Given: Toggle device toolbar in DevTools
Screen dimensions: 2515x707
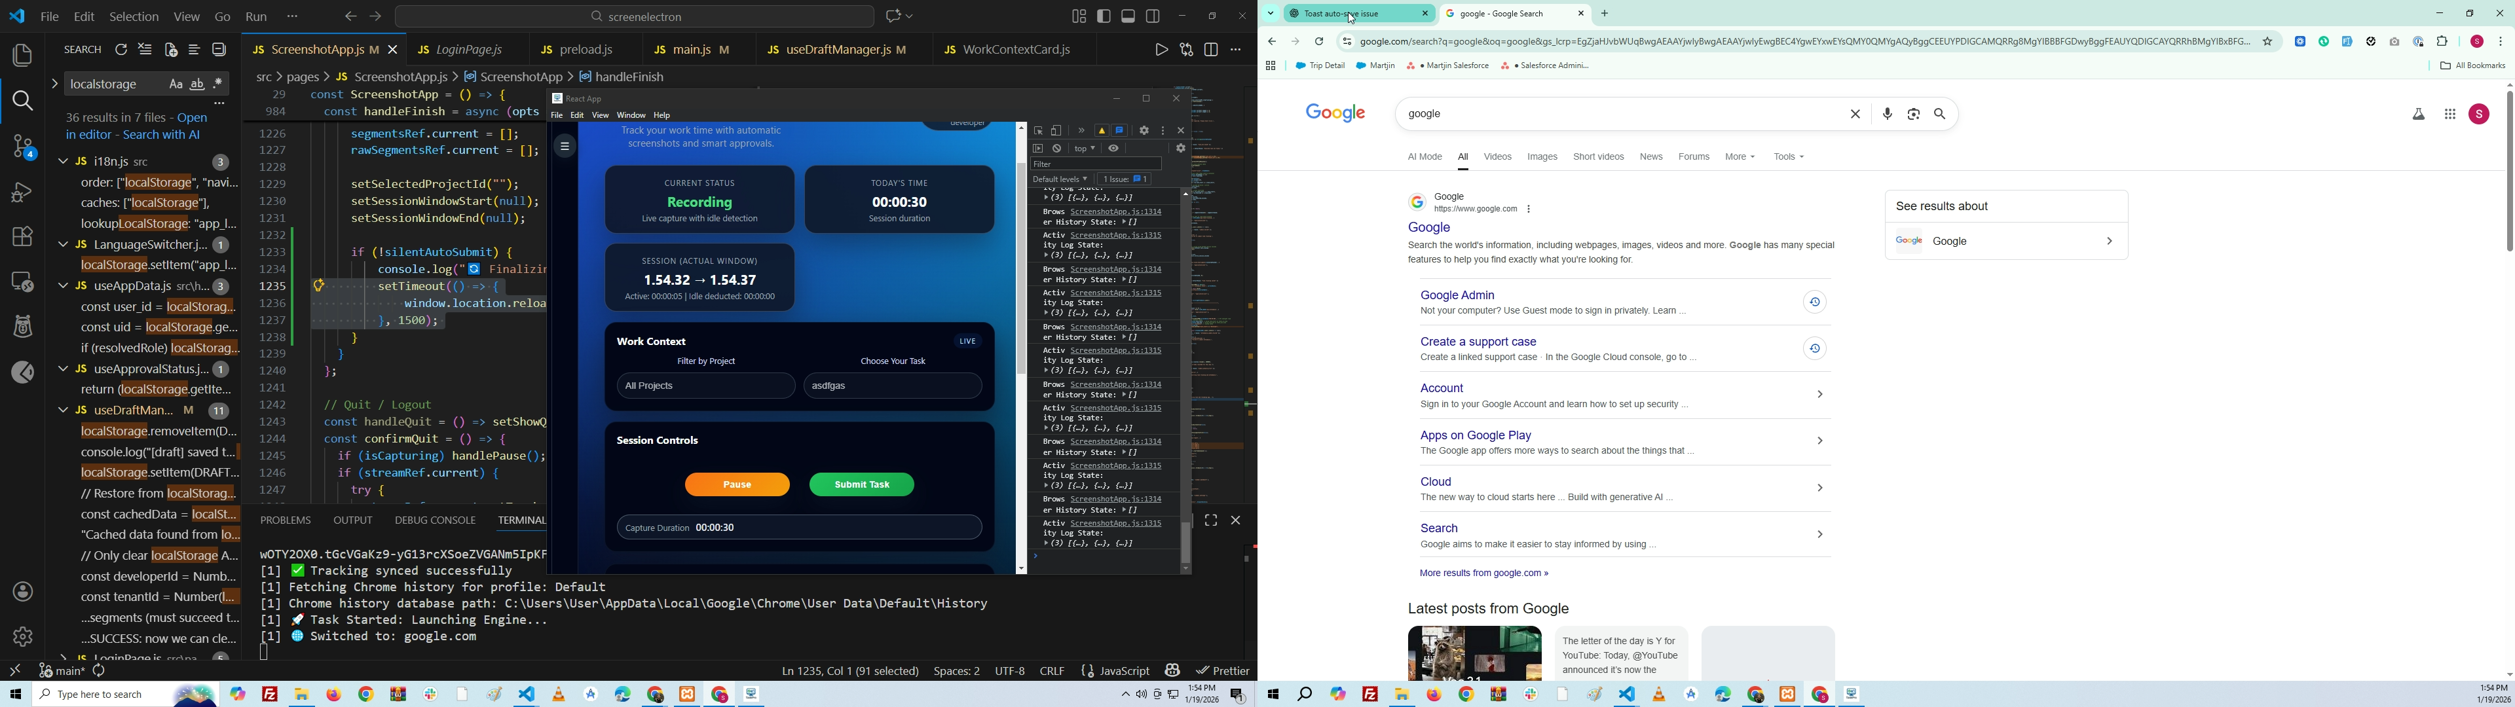Looking at the screenshot, I should [x=1057, y=131].
